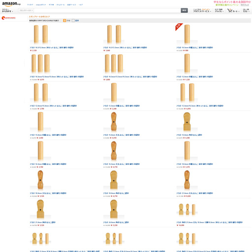252x252 pixels.
Task: Open the Prime dropdown menu
Action: (219, 10)
